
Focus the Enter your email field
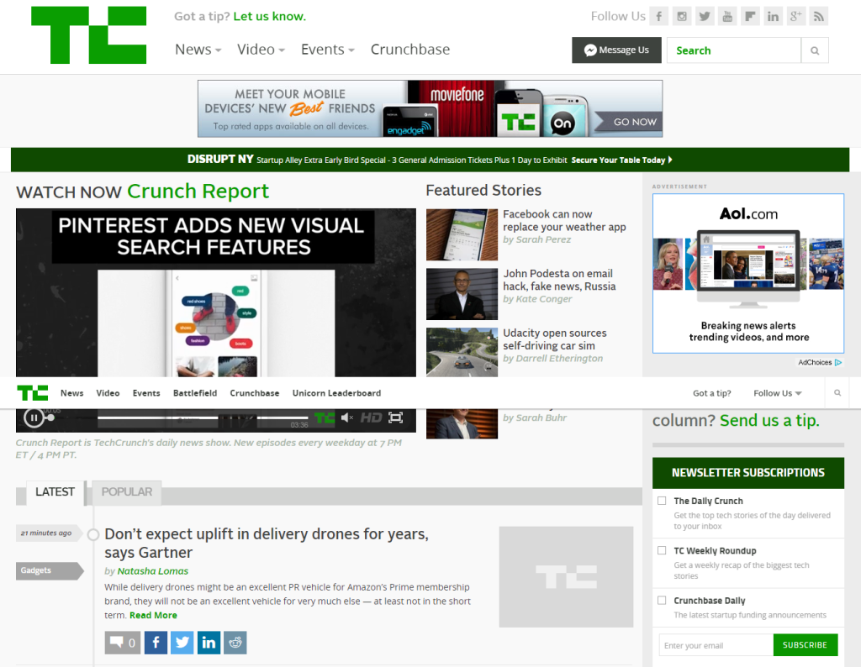pyautogui.click(x=716, y=645)
